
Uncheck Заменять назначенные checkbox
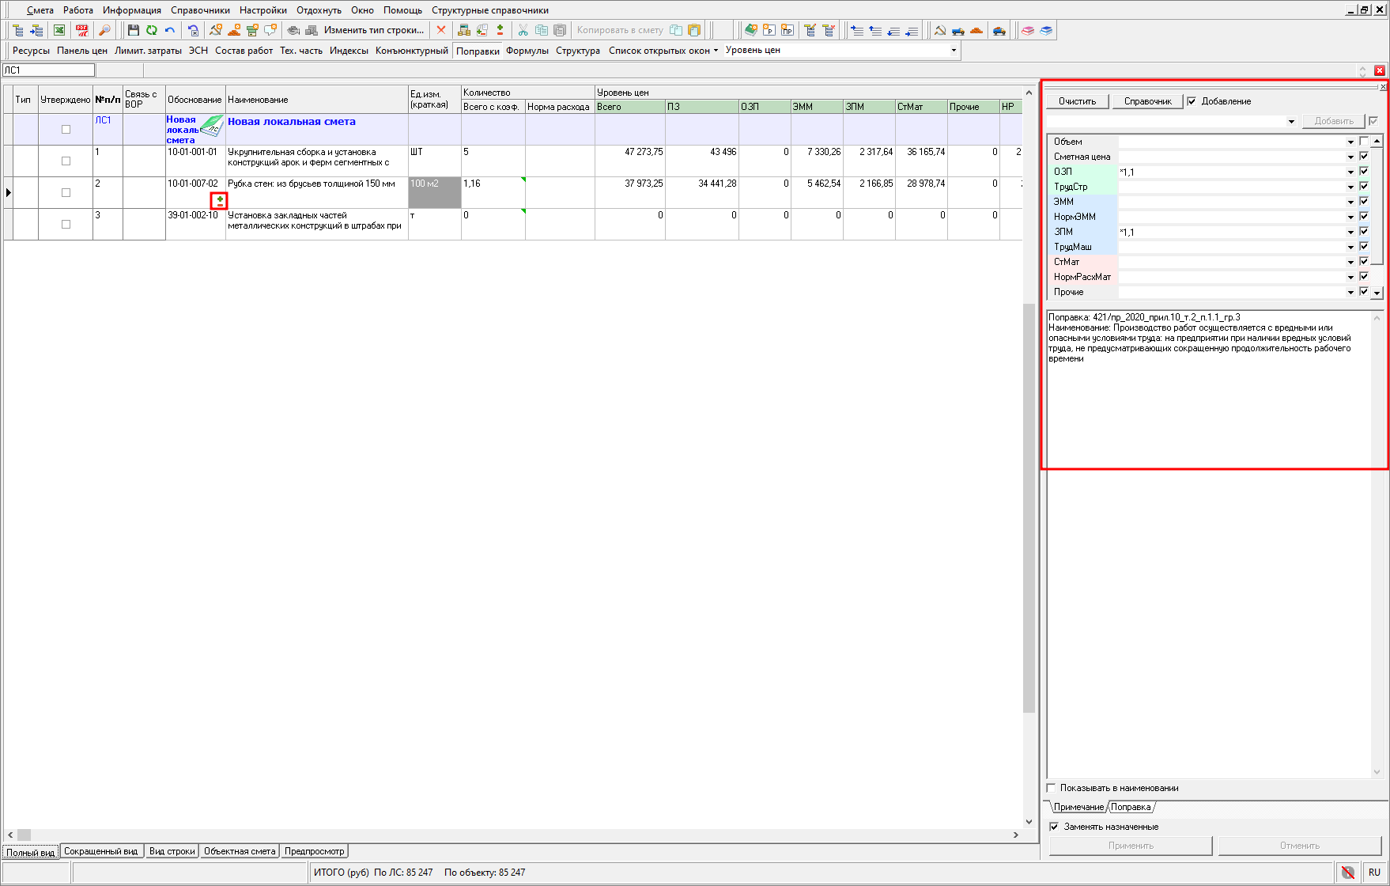pyautogui.click(x=1054, y=827)
